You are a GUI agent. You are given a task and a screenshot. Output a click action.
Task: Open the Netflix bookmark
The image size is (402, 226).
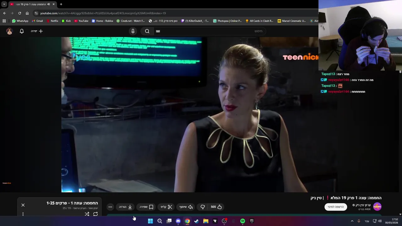click(x=52, y=21)
